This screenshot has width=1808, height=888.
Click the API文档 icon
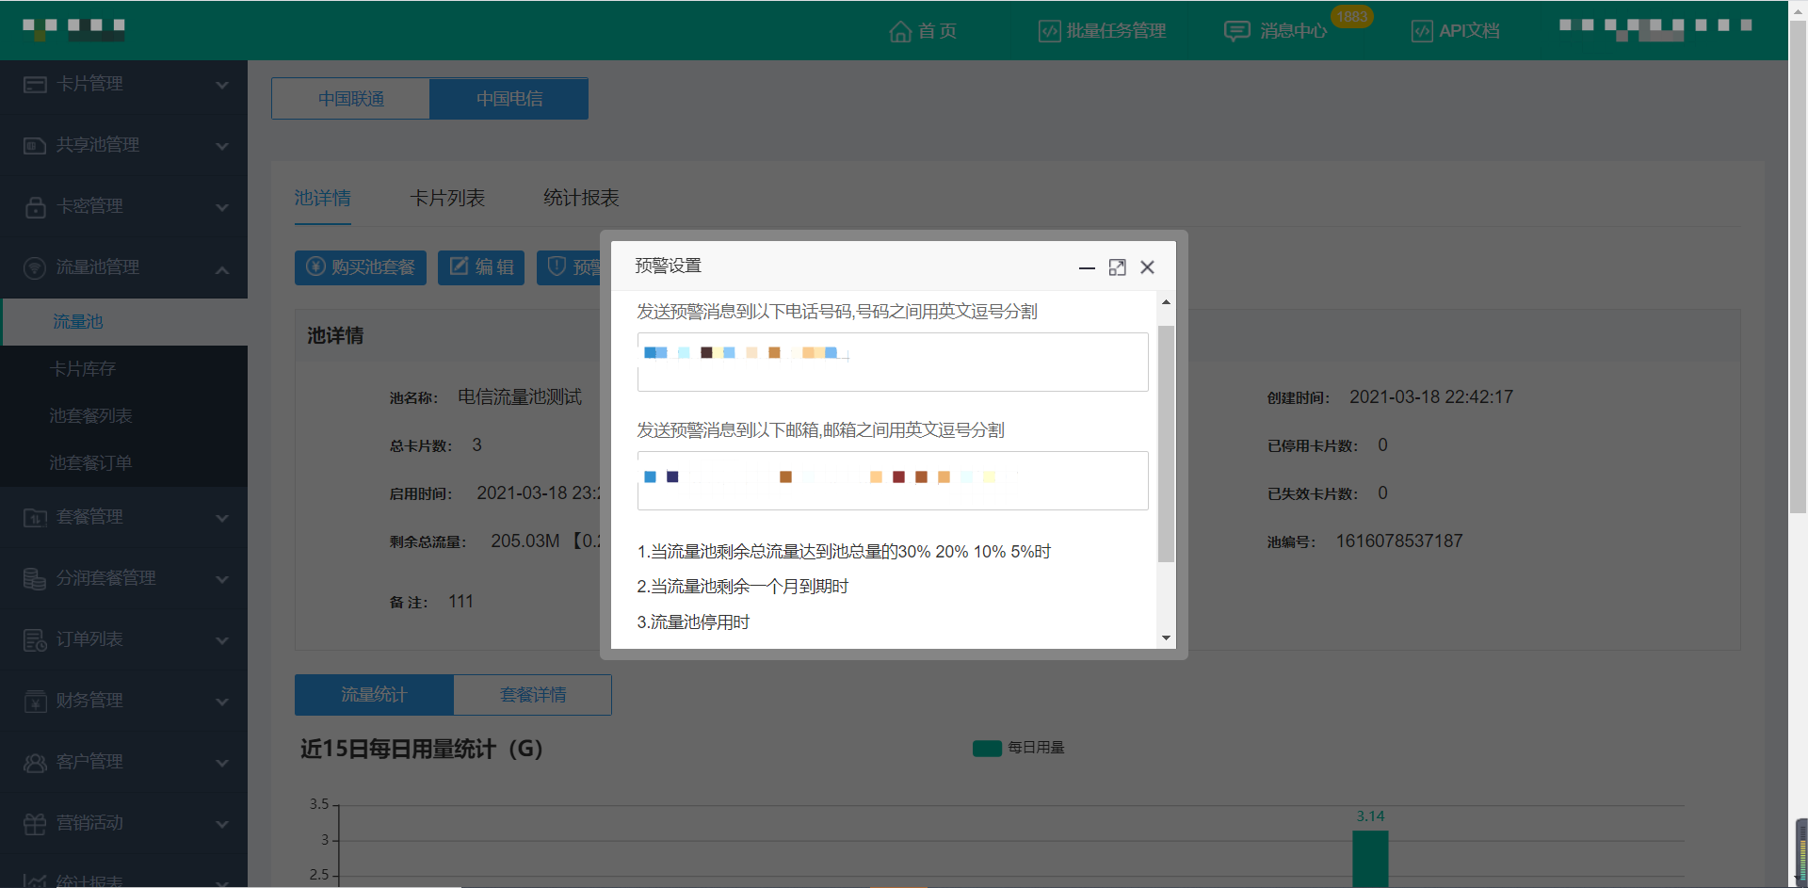click(x=1422, y=31)
